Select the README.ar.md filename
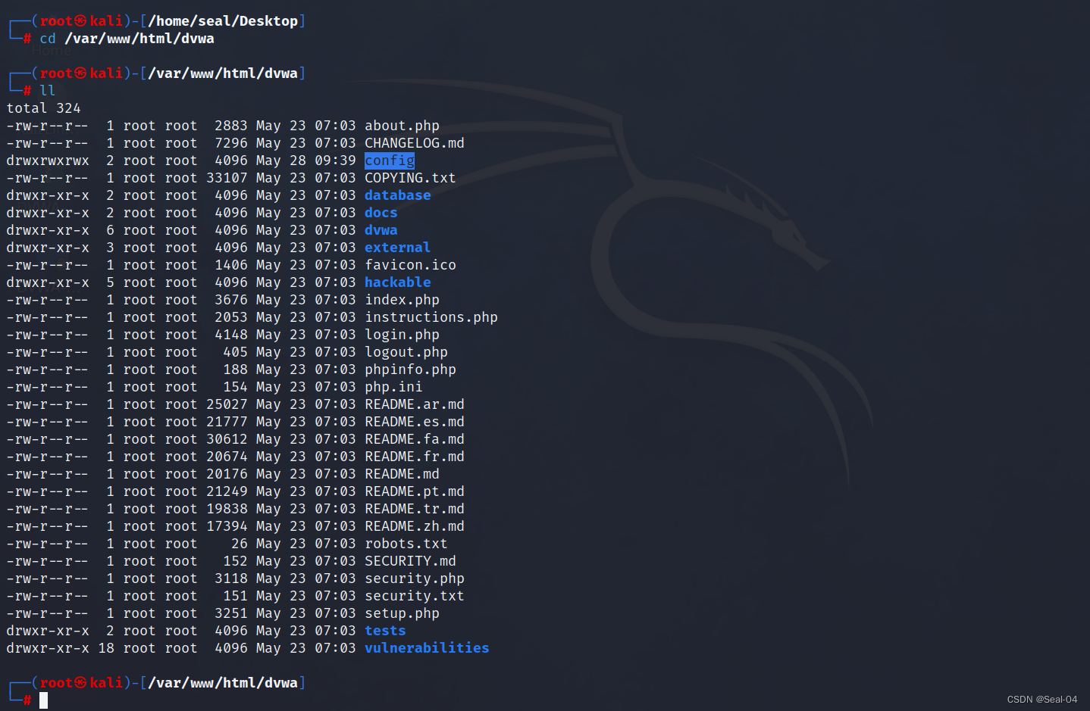The image size is (1090, 711). [414, 404]
